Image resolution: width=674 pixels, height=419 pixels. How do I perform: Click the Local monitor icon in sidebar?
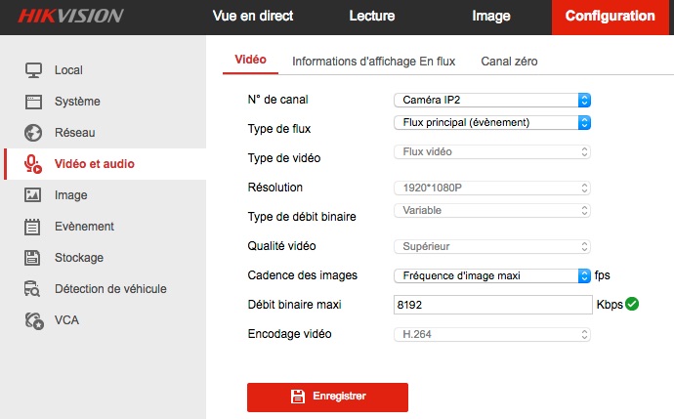tap(33, 70)
